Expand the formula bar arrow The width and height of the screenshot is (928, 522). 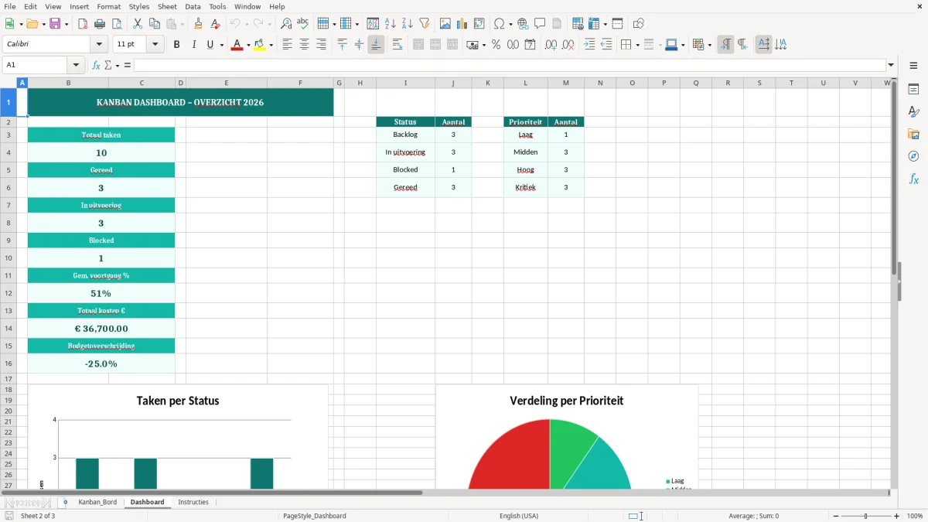(891, 65)
